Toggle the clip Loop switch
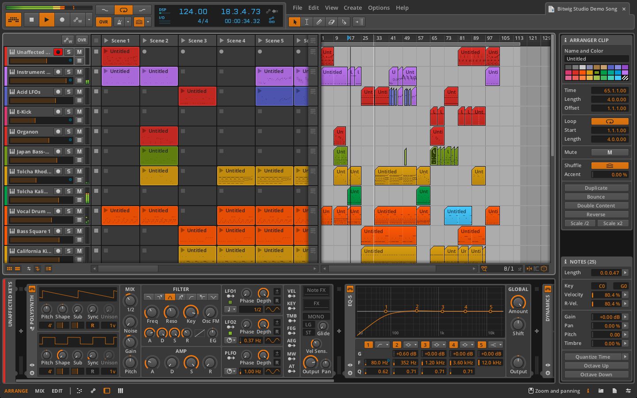This screenshot has height=398, width=637. 610,121
